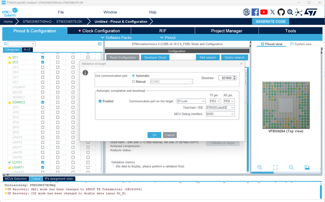Click the info icon in the Validation dialog
Screen dimensions: 325x202
[85, 73]
